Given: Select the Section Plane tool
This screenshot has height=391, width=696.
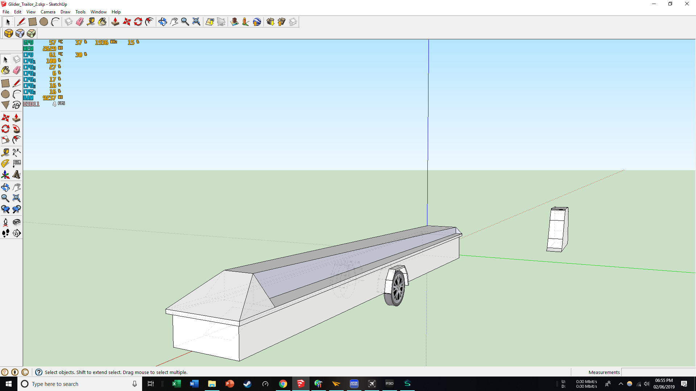Looking at the screenshot, I should point(17,233).
